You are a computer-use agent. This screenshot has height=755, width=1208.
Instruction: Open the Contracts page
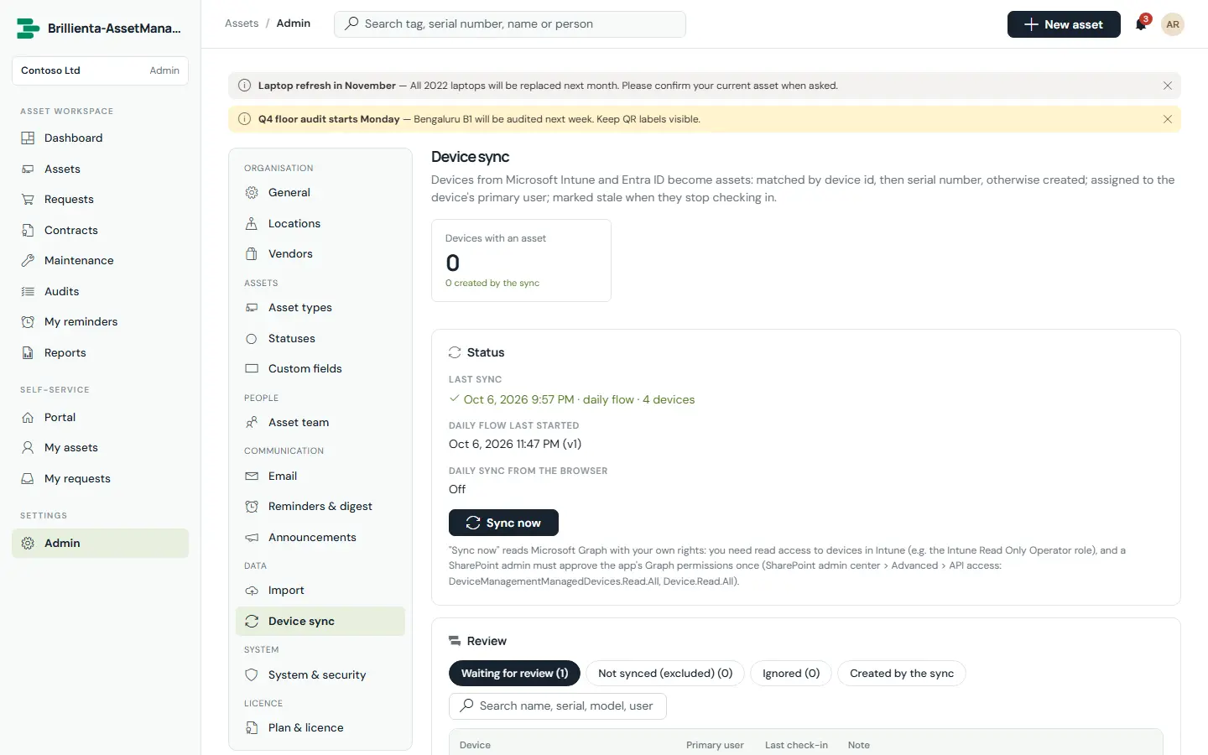(x=101, y=230)
